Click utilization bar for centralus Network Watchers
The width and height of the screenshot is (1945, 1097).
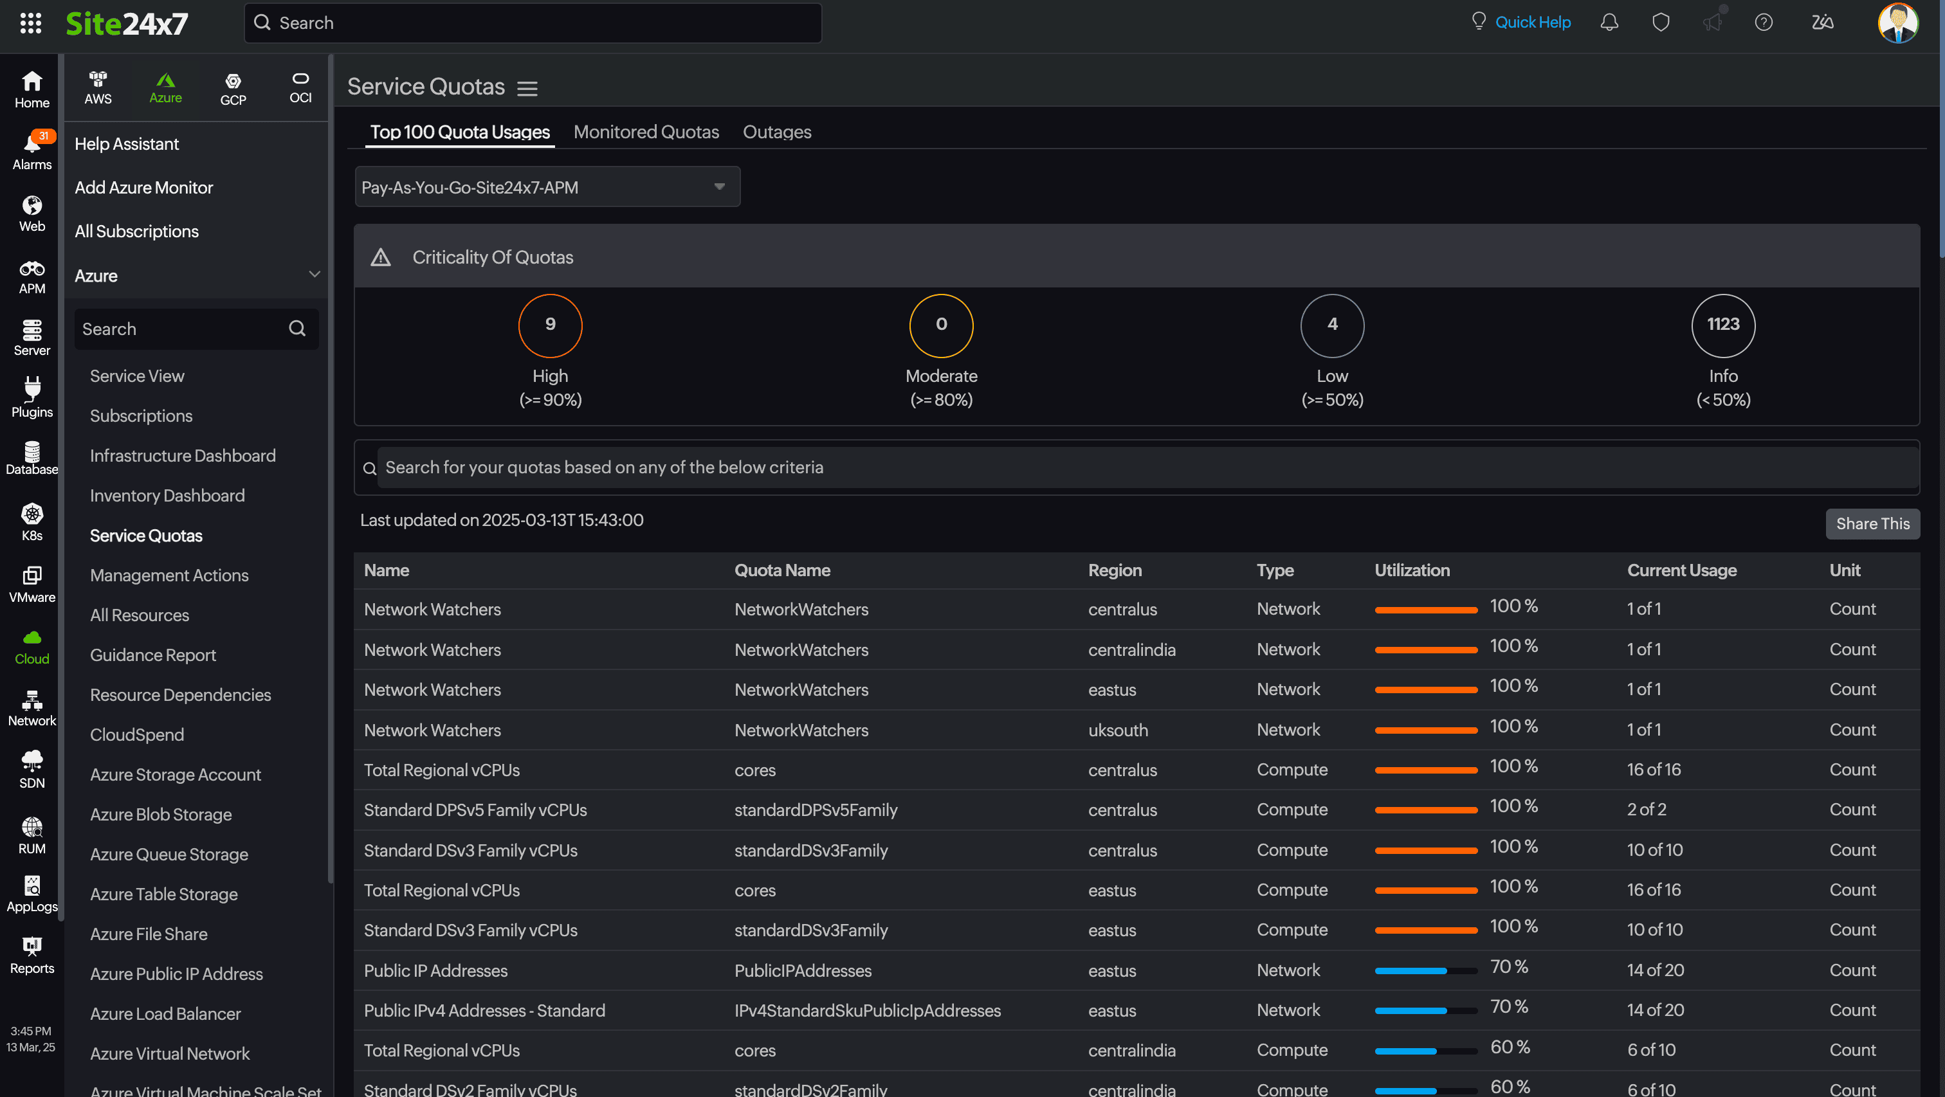click(x=1425, y=610)
